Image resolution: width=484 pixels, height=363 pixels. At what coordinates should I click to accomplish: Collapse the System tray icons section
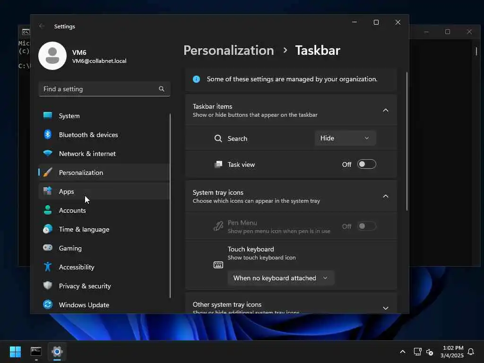386,196
